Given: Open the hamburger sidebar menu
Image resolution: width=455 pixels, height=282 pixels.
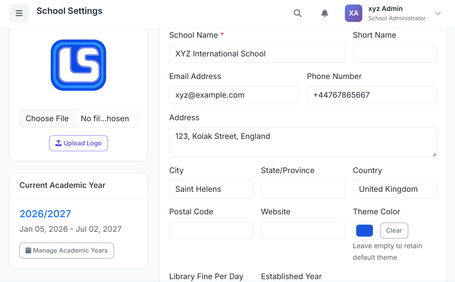Looking at the screenshot, I should pos(19,13).
